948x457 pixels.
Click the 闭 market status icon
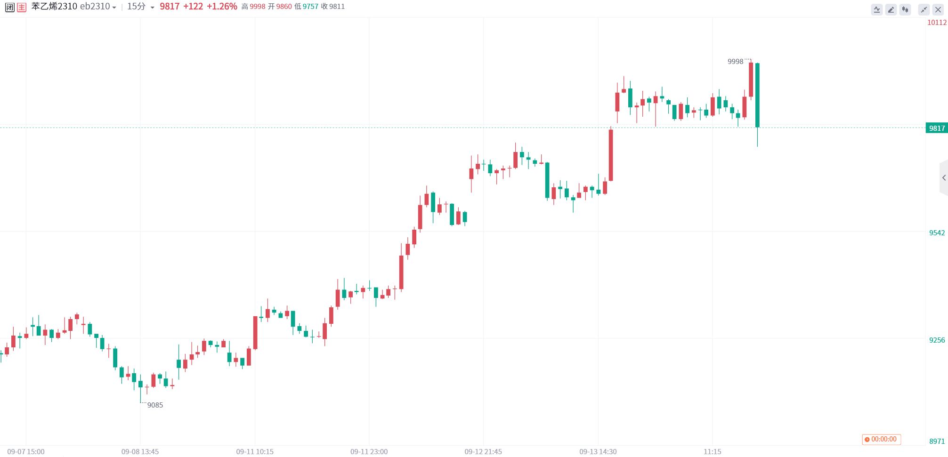9,7
